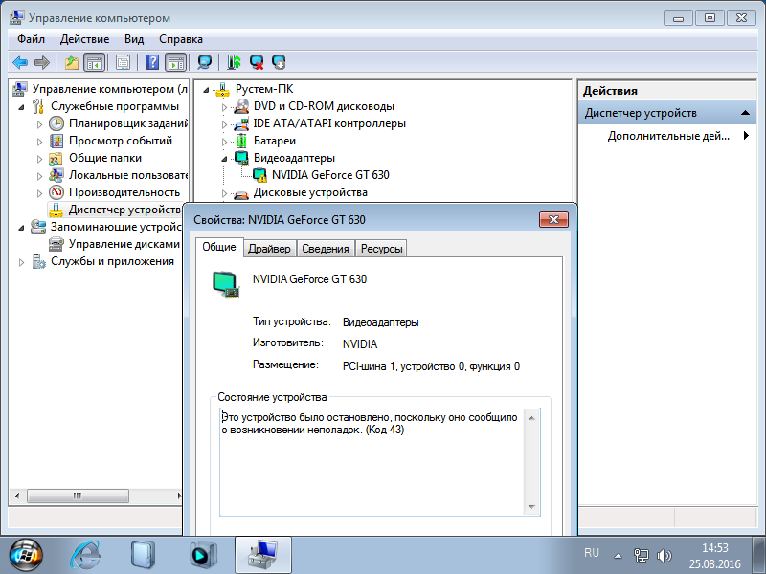Click the Windows Start orb

click(x=26, y=556)
